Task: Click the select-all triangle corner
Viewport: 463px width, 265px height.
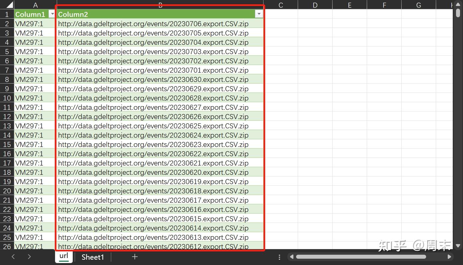Action: [x=9, y=5]
